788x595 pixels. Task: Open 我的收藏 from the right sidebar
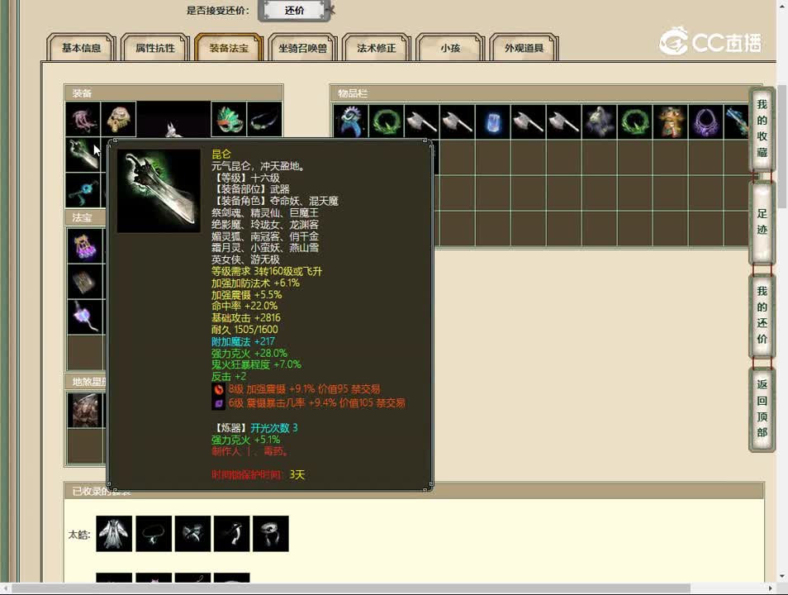click(761, 129)
